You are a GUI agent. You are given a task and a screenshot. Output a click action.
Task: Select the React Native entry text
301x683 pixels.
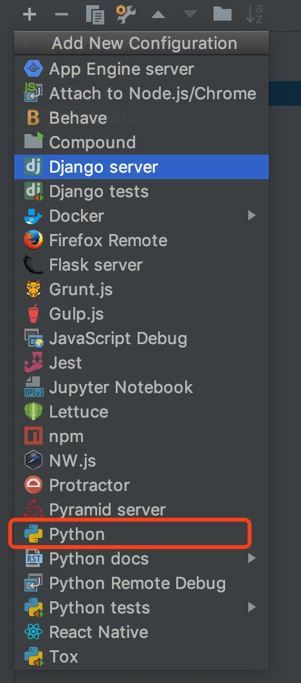pos(99,632)
